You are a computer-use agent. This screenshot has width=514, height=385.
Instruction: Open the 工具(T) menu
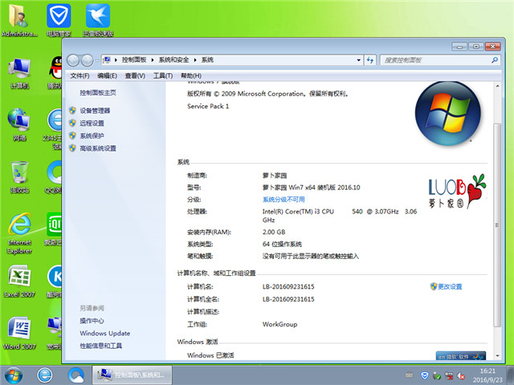pos(163,75)
